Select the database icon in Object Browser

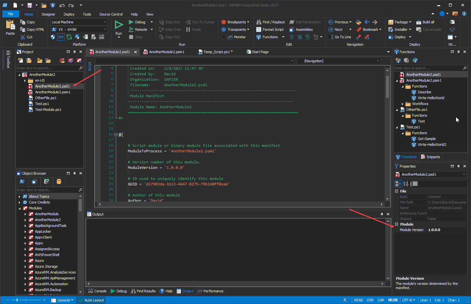(59, 181)
